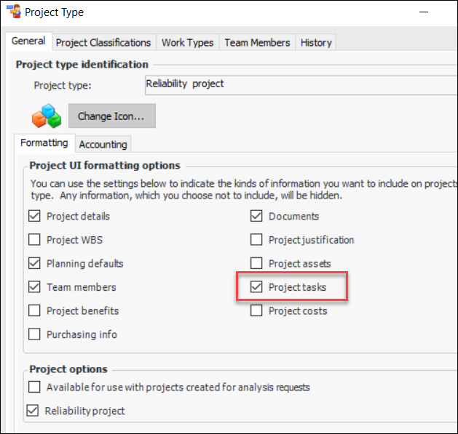
Task: Tick the Purchasing info checkbox
Action: (34, 334)
